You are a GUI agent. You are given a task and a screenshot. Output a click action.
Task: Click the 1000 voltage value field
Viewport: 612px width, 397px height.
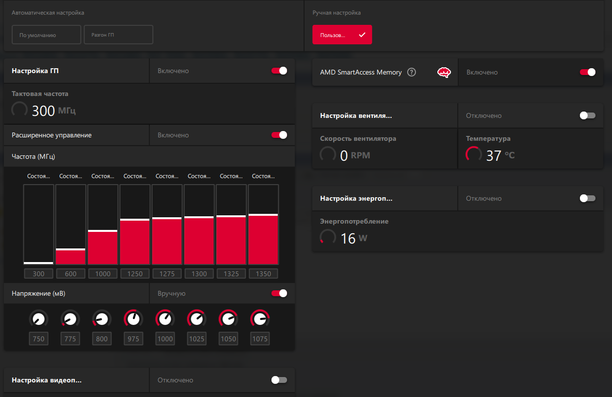[165, 339]
